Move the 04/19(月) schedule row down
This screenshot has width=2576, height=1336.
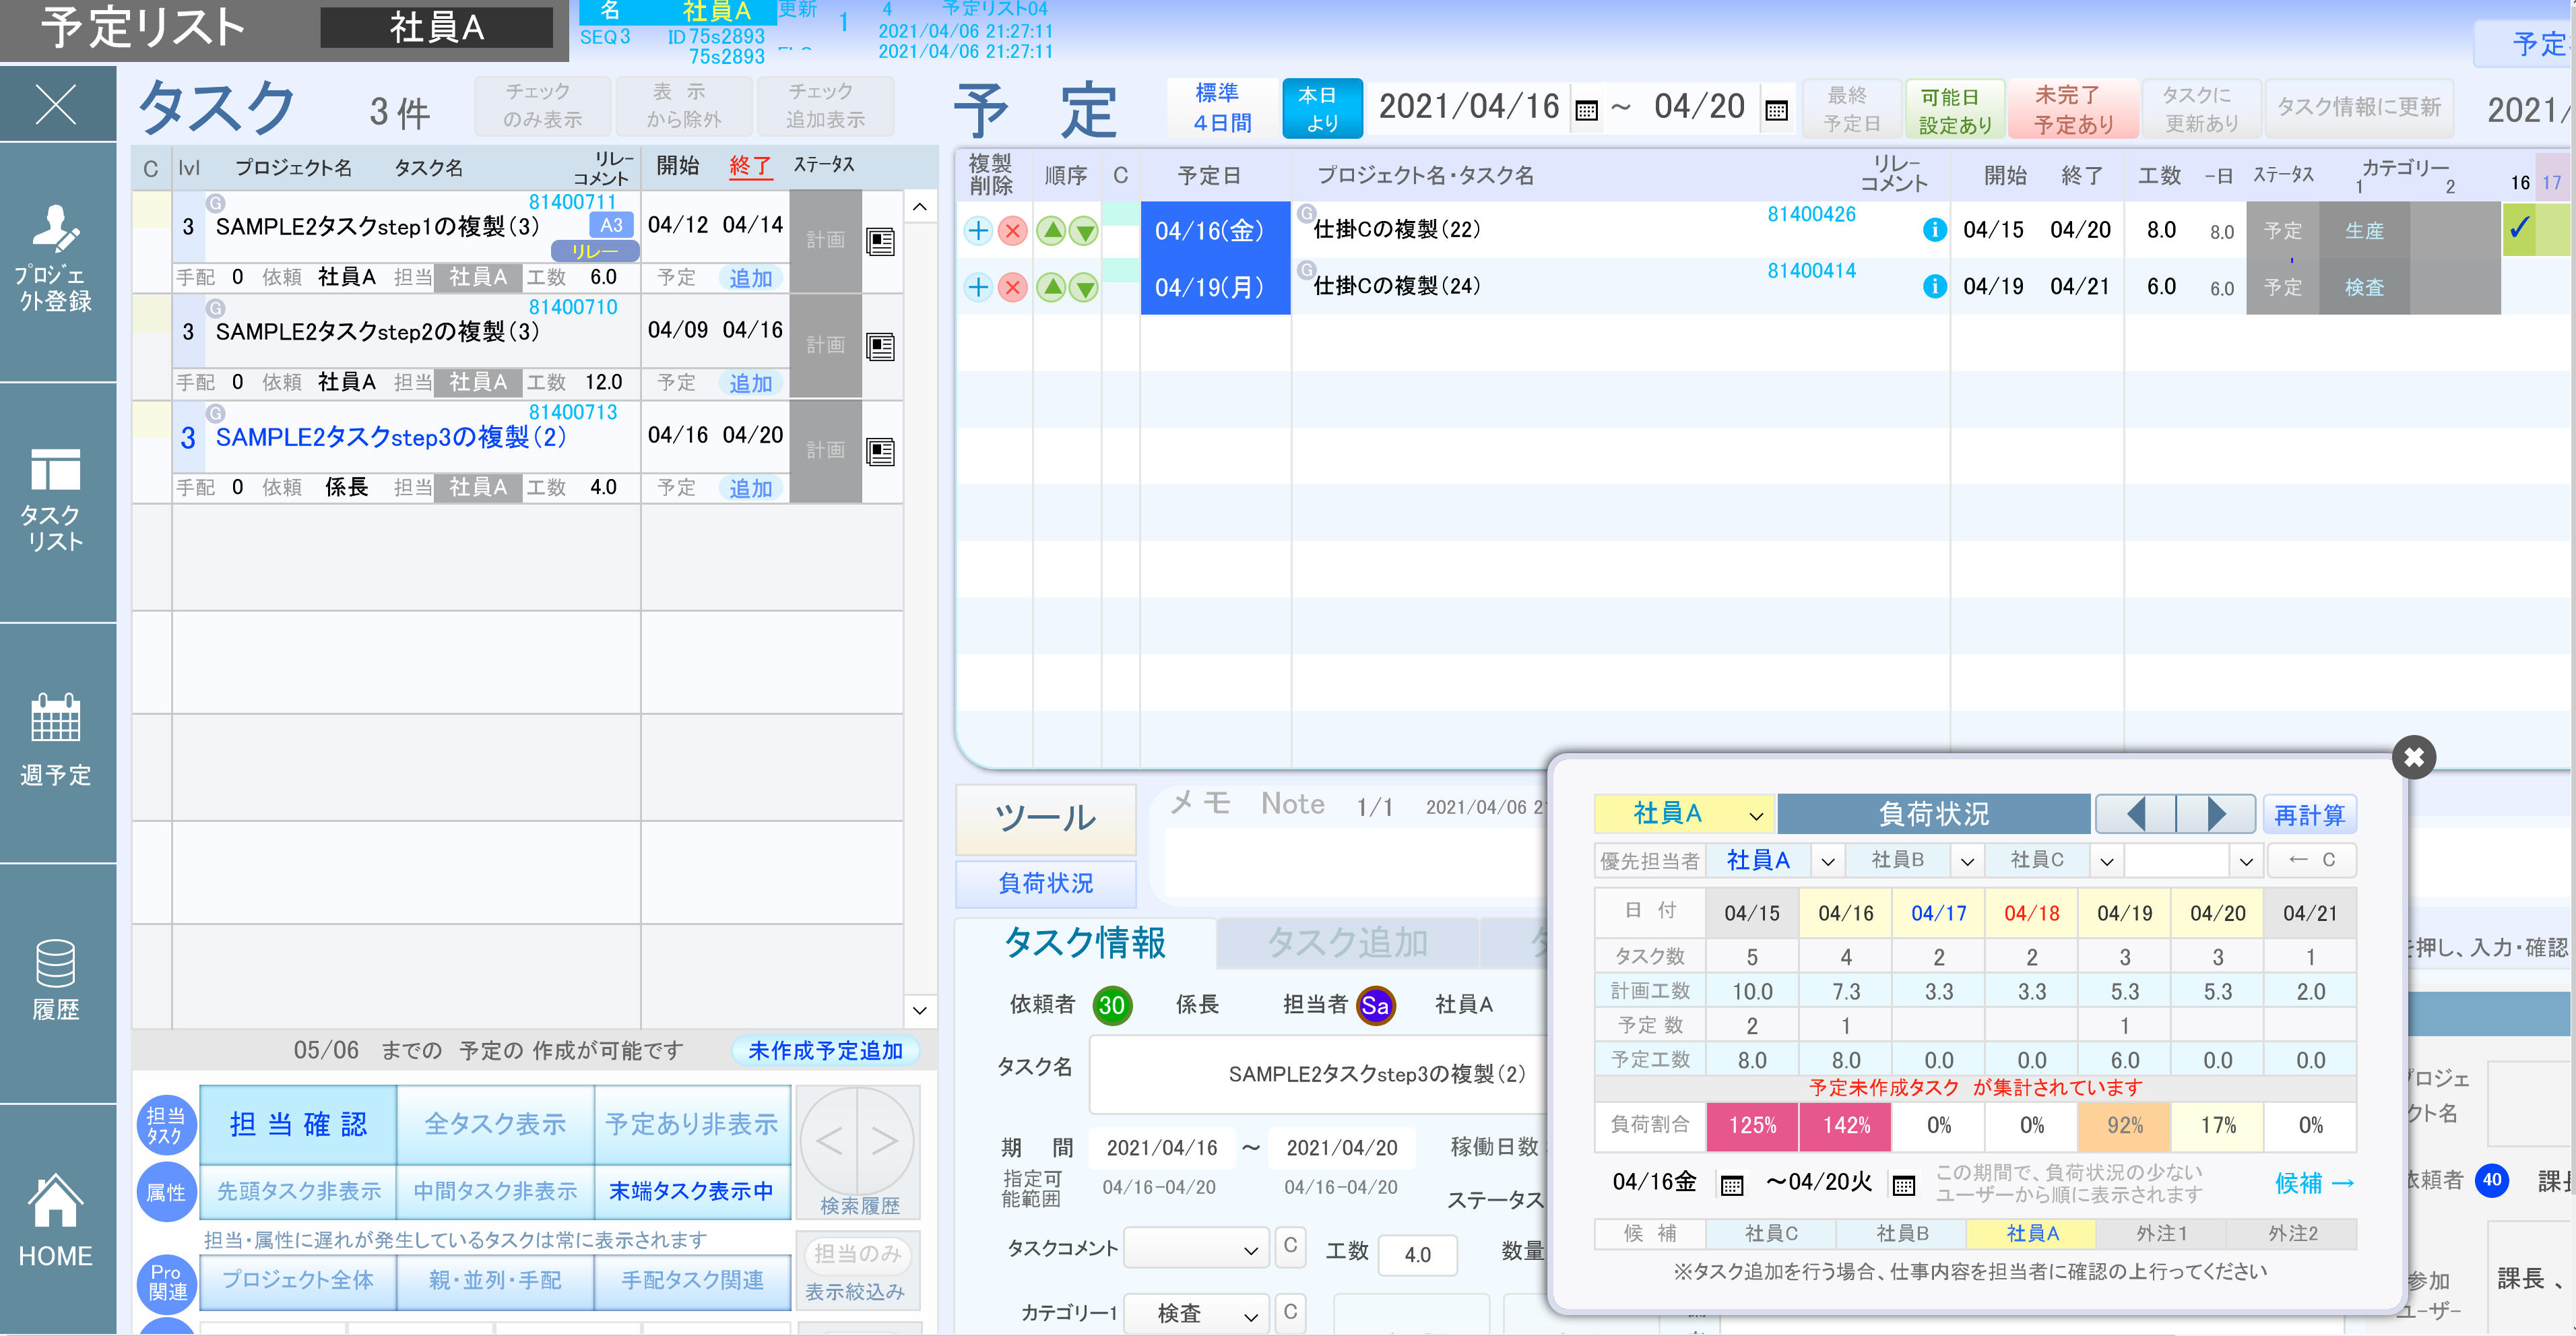pos(1084,288)
